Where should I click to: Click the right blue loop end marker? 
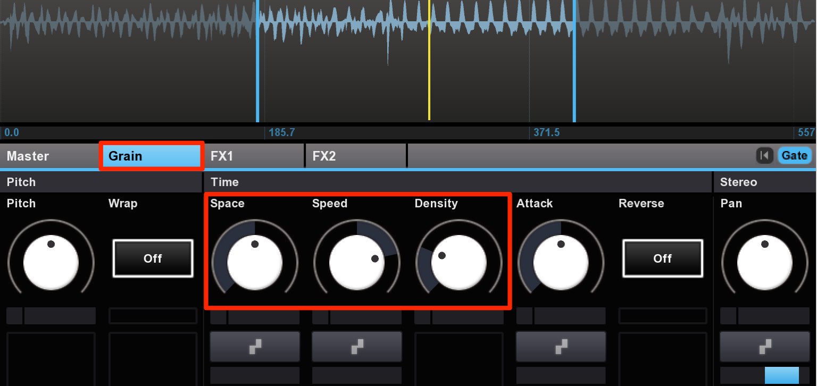click(574, 61)
